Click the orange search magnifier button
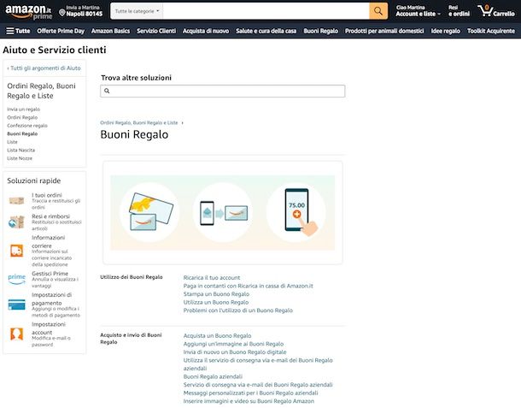This screenshot has height=408, width=521. (378, 11)
